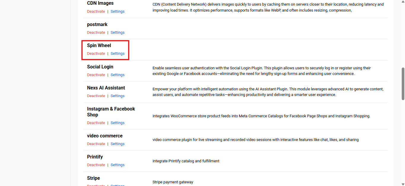Click the page vertical scrollbar thumb
The height and width of the screenshot is (186, 405).
coord(403,84)
